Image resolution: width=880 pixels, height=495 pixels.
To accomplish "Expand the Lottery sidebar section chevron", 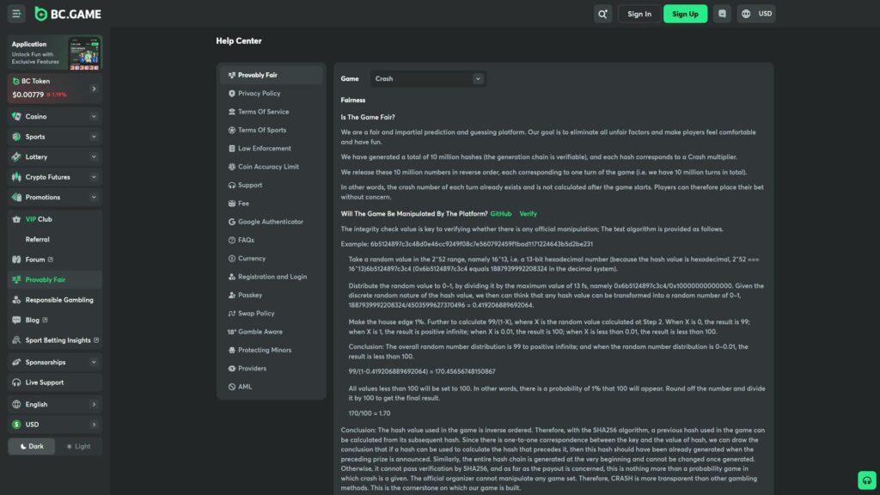I will pyautogui.click(x=94, y=157).
